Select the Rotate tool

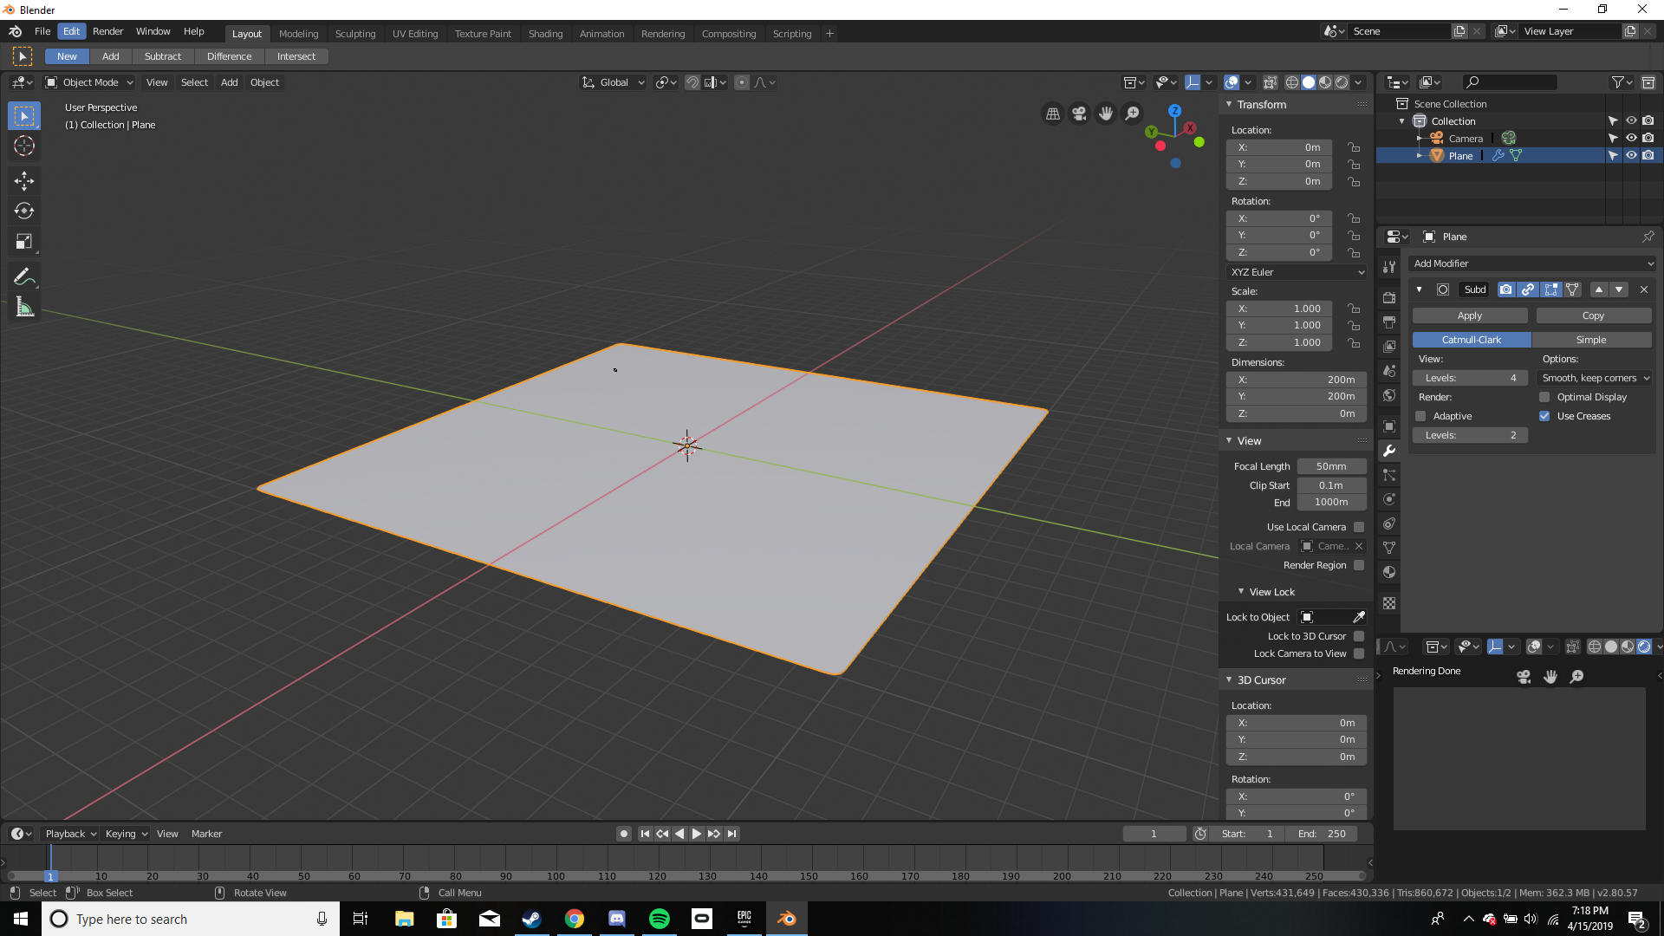coord(24,211)
